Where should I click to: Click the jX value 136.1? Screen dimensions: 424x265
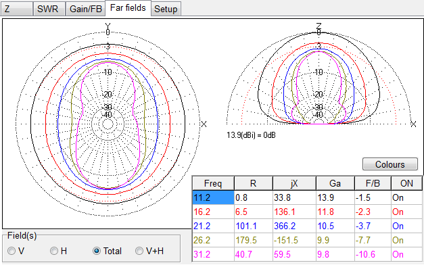(294, 212)
